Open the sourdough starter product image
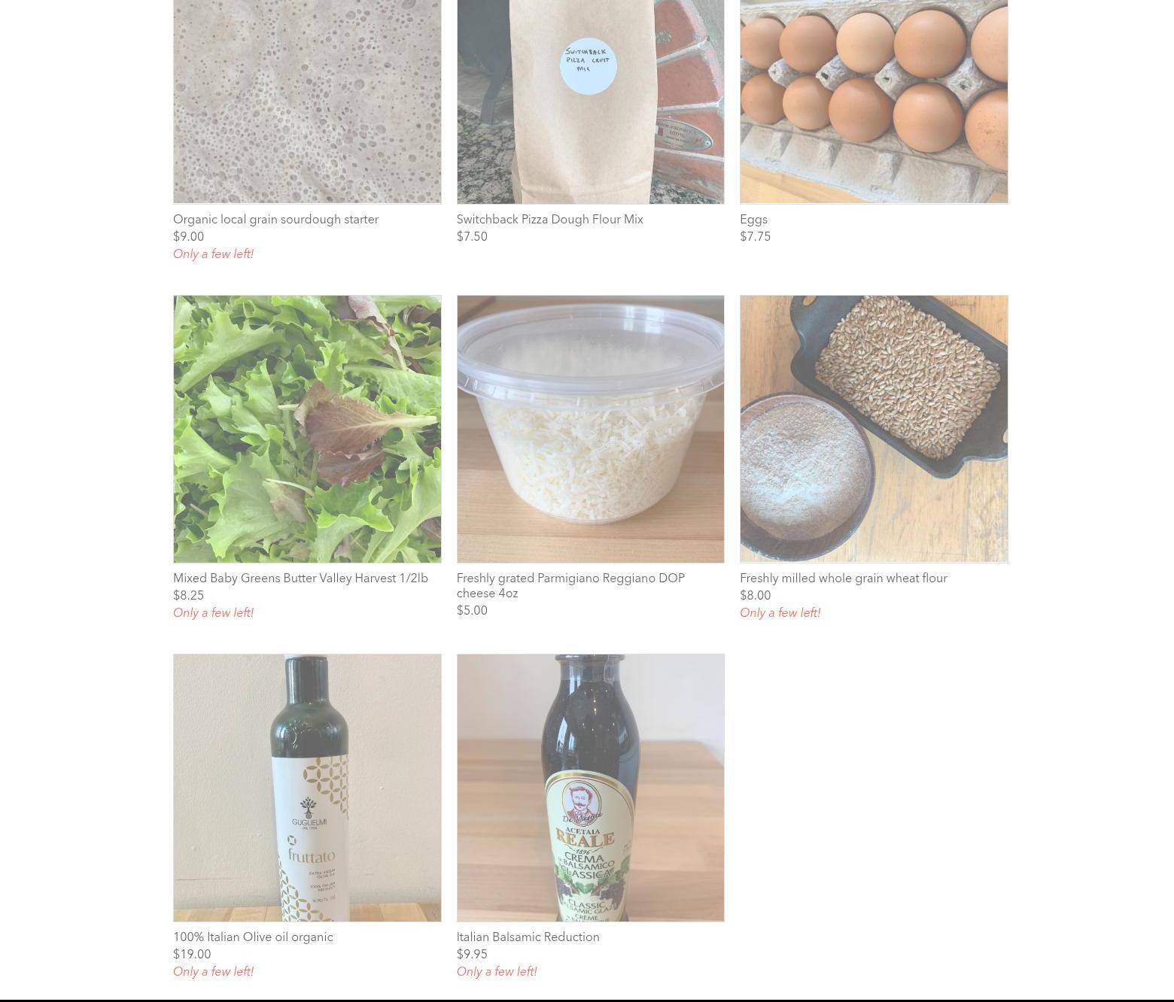 [x=307, y=102]
